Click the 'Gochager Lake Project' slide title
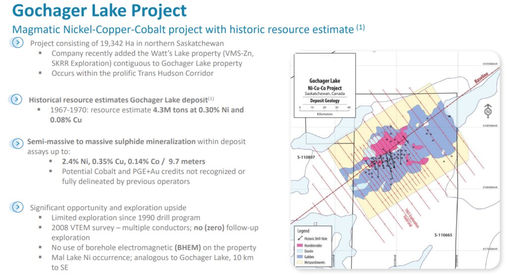 99,10
